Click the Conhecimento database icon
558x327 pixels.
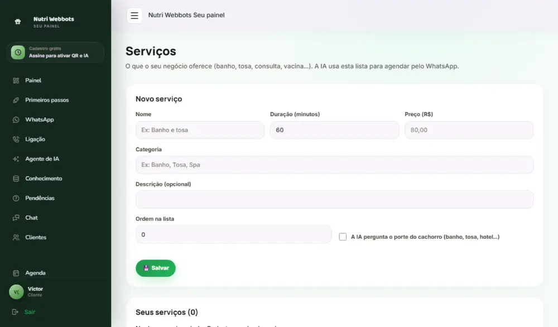pos(16,179)
